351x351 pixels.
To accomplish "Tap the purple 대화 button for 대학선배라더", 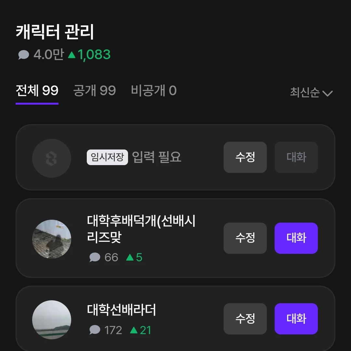I will pos(296,319).
